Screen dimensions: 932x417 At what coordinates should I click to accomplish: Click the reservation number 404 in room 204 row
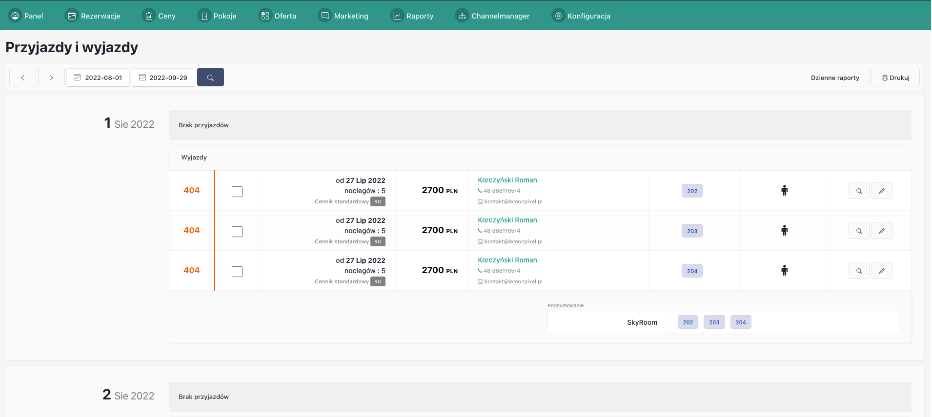[x=192, y=270]
